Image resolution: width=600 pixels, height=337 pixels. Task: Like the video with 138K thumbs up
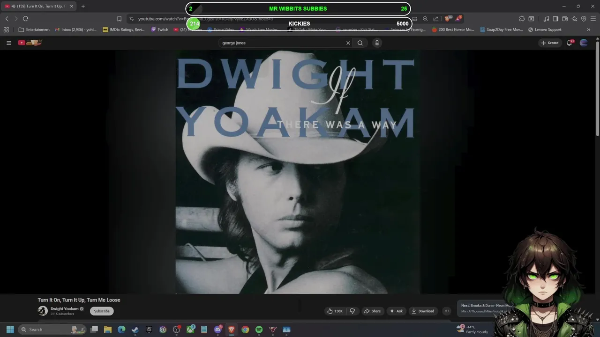coord(335,311)
